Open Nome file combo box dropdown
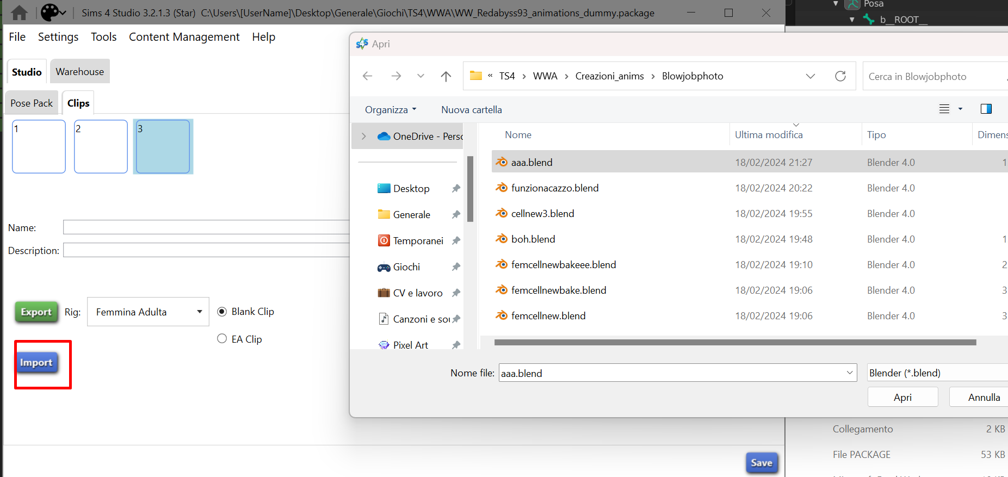Screen dimensions: 1008x477 click(850, 373)
